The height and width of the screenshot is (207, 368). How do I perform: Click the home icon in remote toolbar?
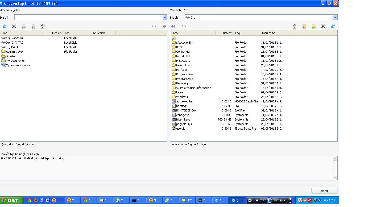[x=294, y=26]
